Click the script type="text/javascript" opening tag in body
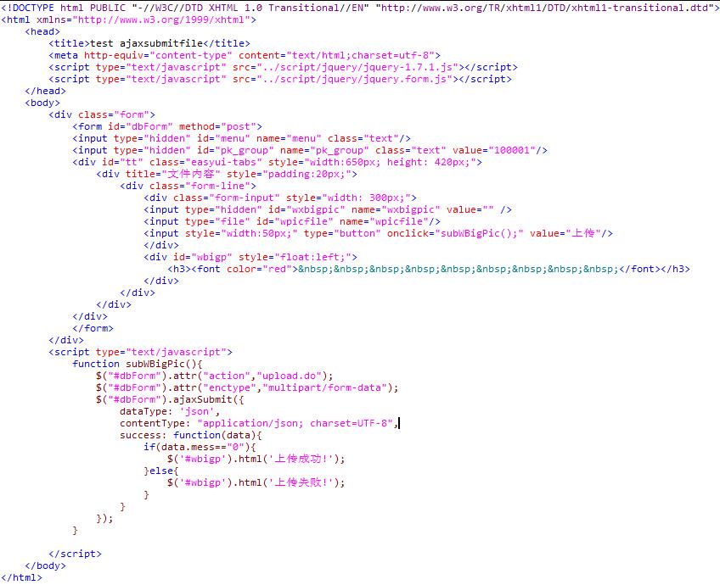Viewport: 720px width, 585px height. click(x=140, y=352)
